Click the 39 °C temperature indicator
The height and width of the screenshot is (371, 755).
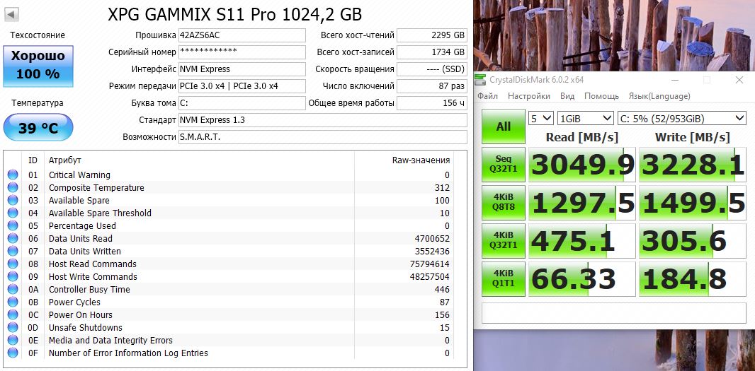point(38,127)
